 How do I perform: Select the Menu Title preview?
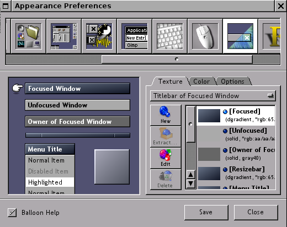click(x=50, y=149)
